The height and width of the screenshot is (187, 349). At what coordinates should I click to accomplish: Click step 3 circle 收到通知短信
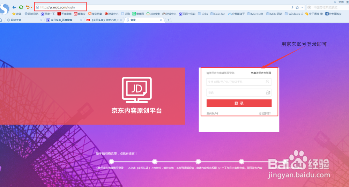(198, 162)
